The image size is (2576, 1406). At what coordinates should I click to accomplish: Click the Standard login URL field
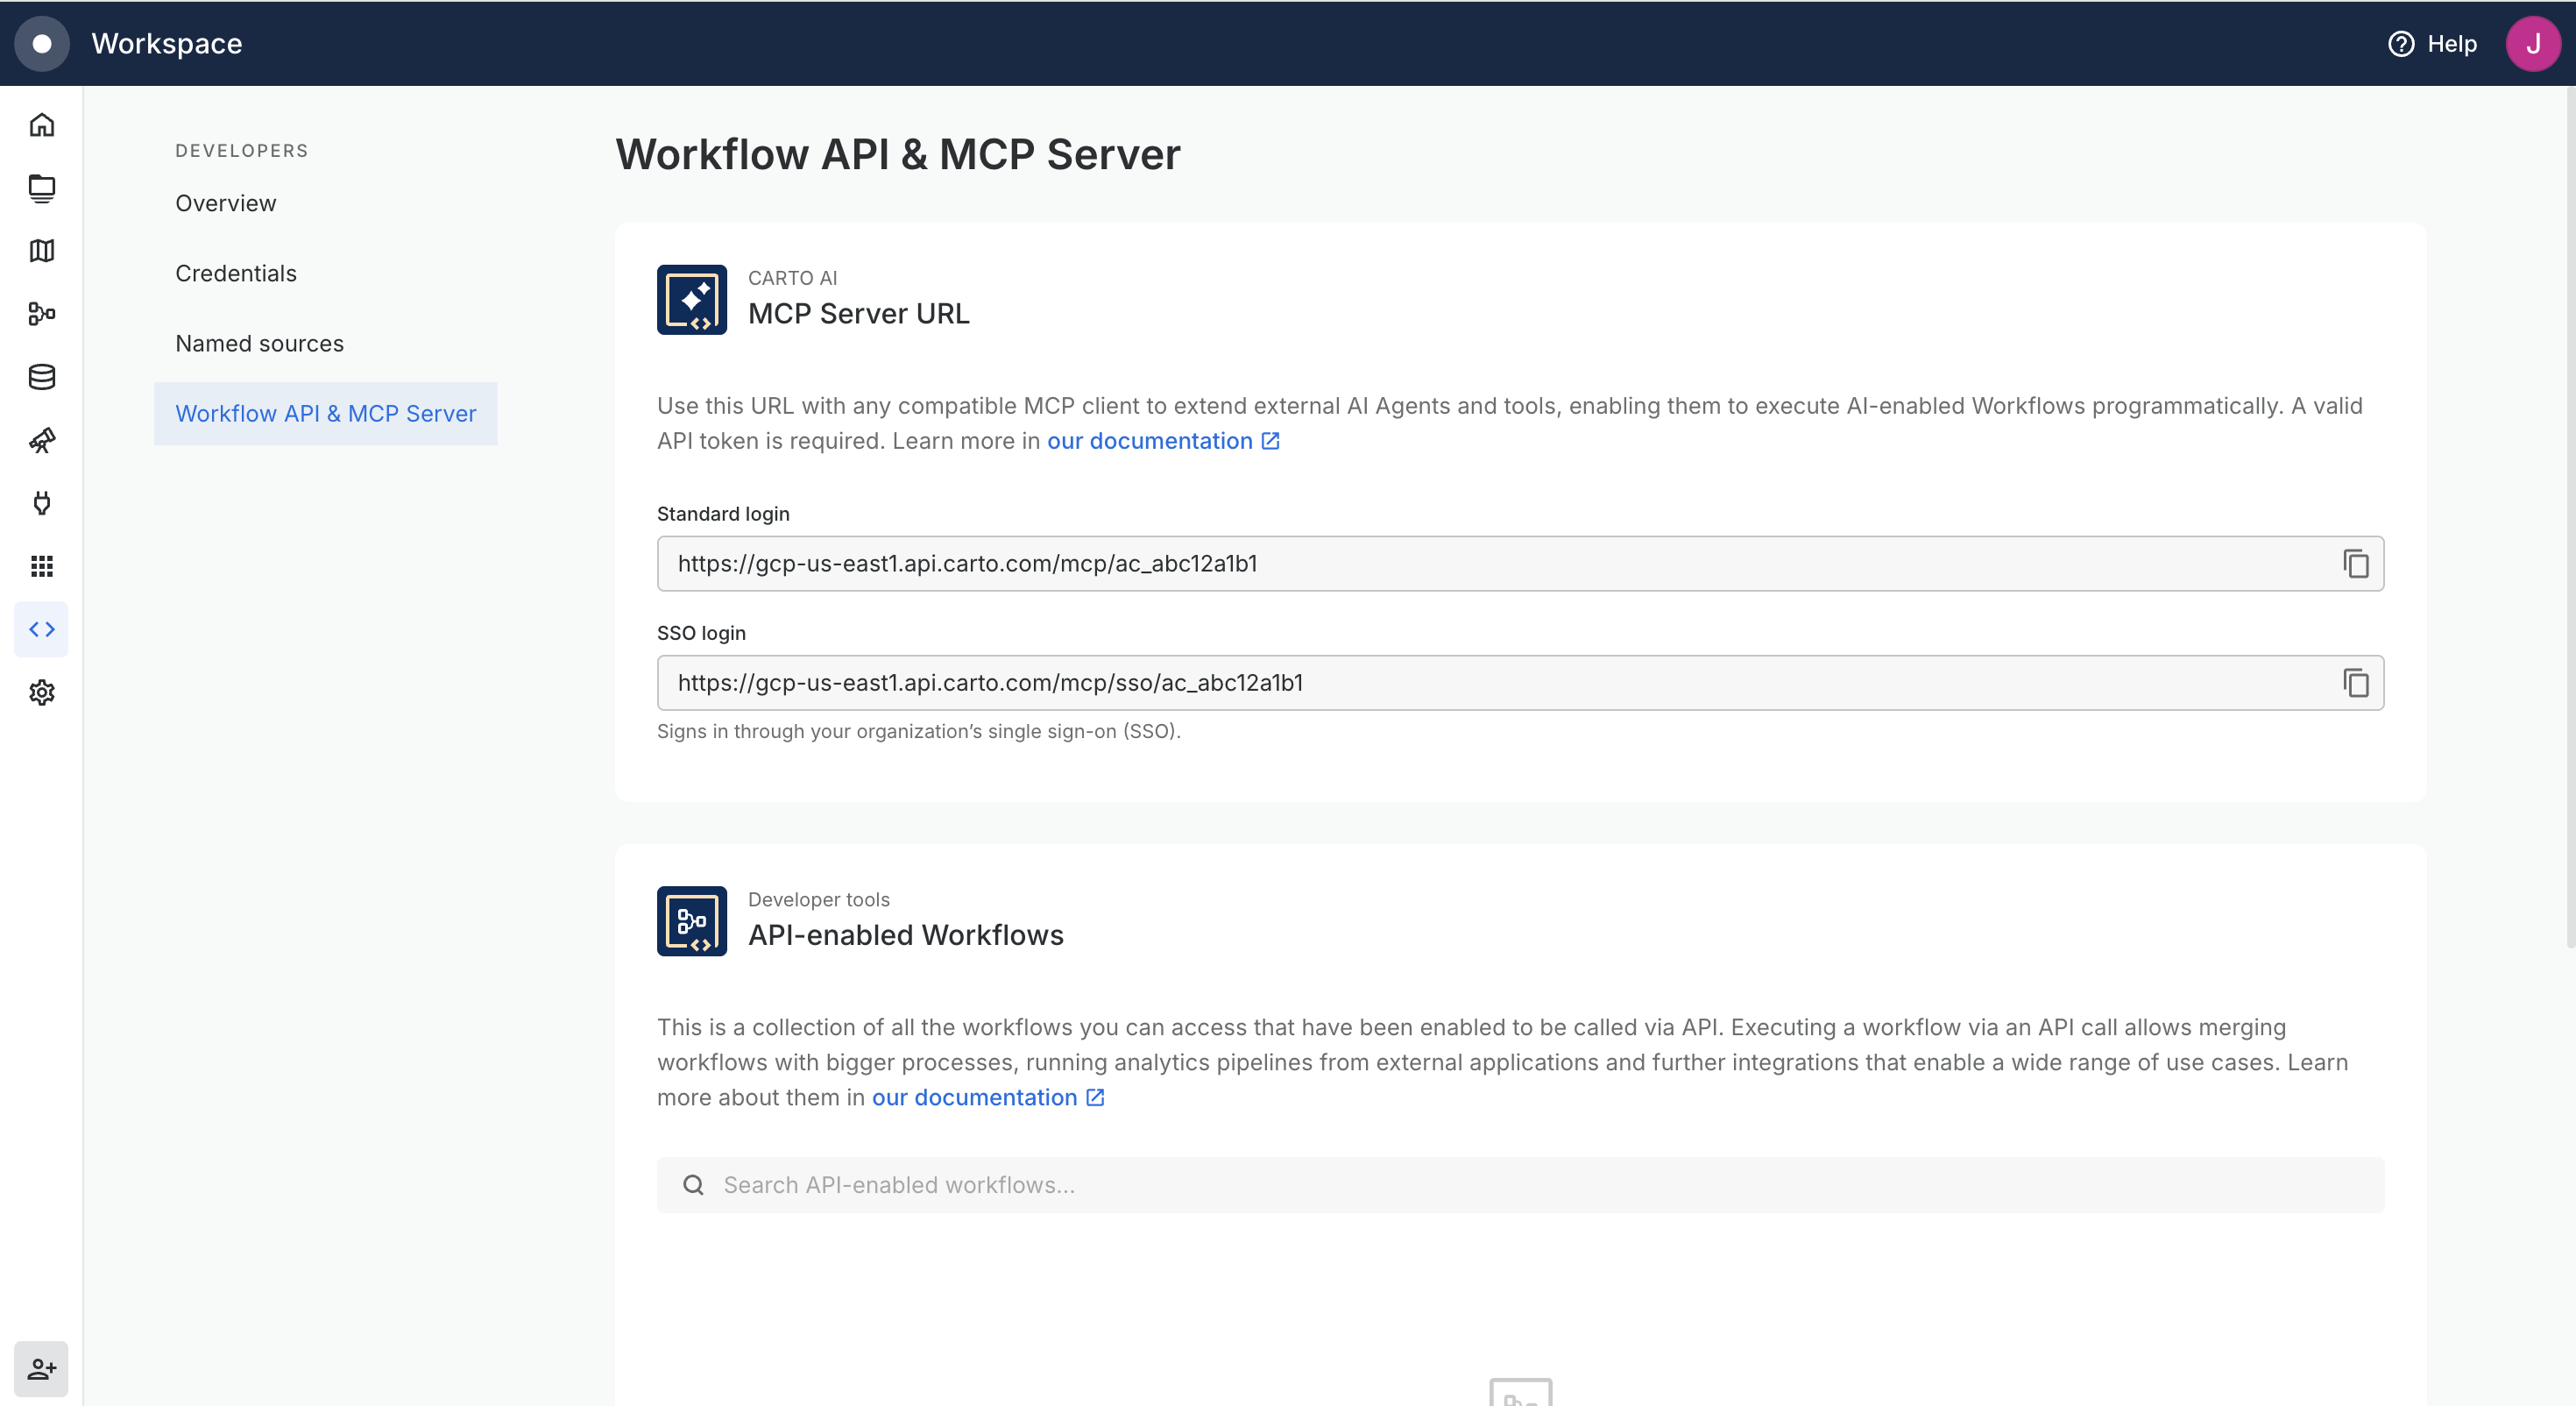click(x=1520, y=564)
